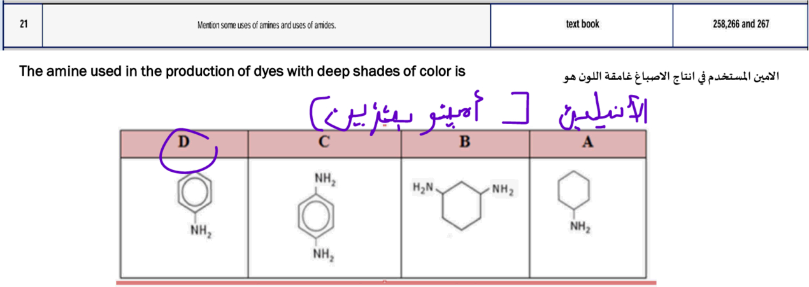The width and height of the screenshot is (809, 287).
Task: Click the purple circle around D
Action: [189, 153]
